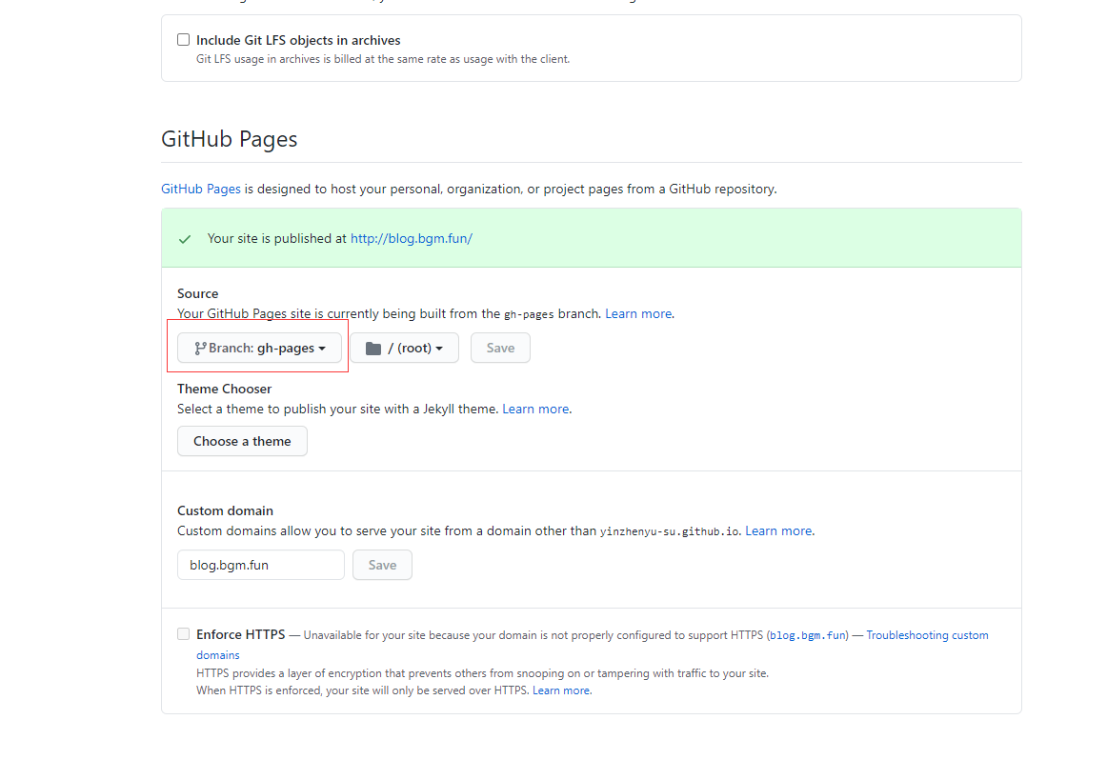Click Learn more under Theme Chooser
Viewport: 1107px width, 760px height.
[x=535, y=409]
